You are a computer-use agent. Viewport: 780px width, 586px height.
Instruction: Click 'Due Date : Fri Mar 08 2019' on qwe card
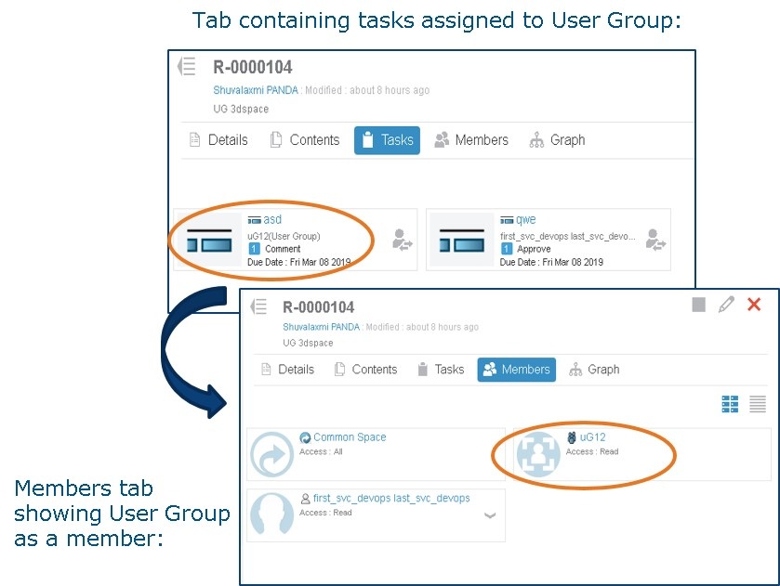(551, 262)
